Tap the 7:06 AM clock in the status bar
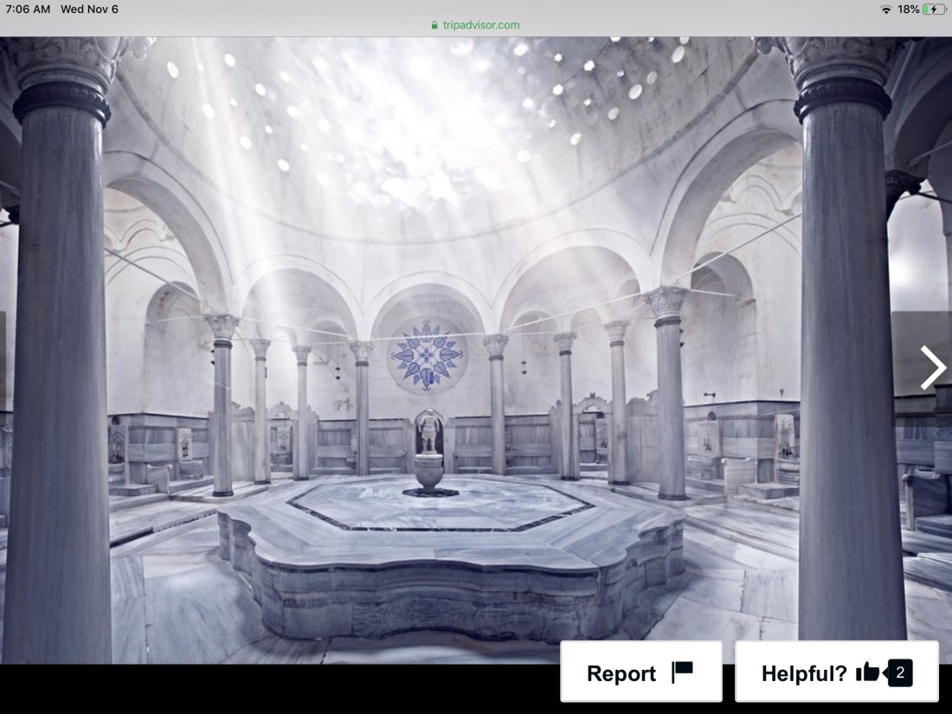This screenshot has width=952, height=714. click(x=28, y=10)
